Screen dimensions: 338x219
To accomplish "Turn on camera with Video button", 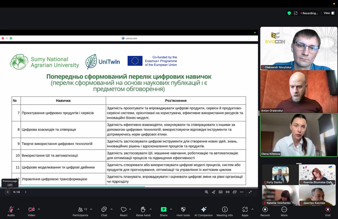I will click(x=31, y=209).
